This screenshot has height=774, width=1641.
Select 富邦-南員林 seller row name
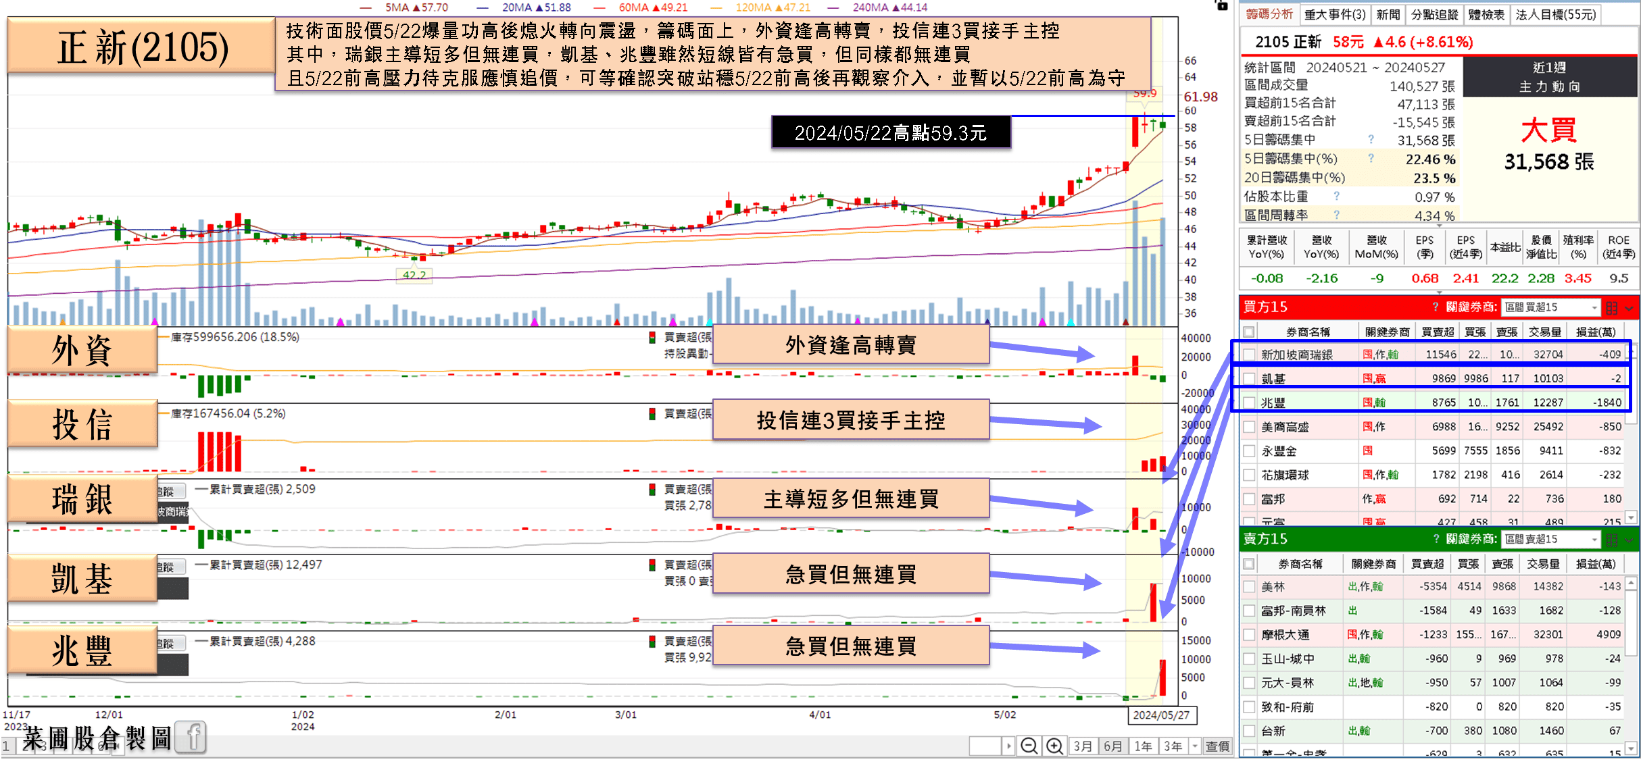(1294, 611)
